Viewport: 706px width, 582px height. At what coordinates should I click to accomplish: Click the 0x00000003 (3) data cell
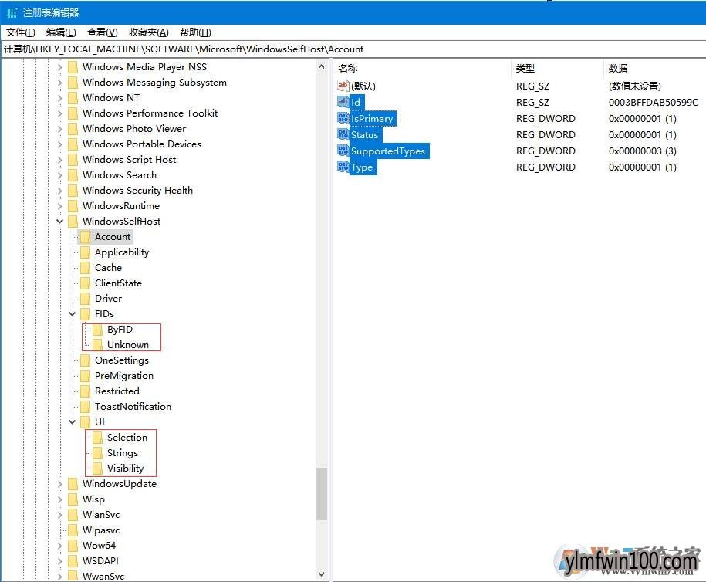click(x=643, y=151)
